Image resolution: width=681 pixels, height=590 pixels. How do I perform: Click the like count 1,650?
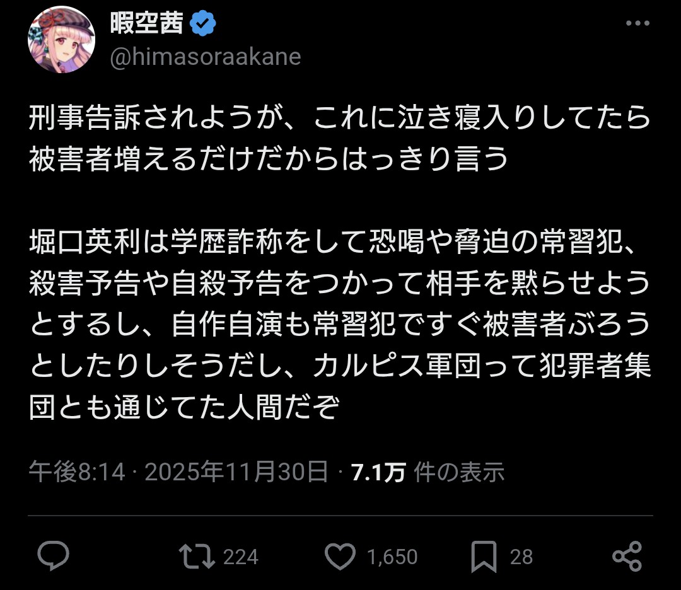coord(392,557)
